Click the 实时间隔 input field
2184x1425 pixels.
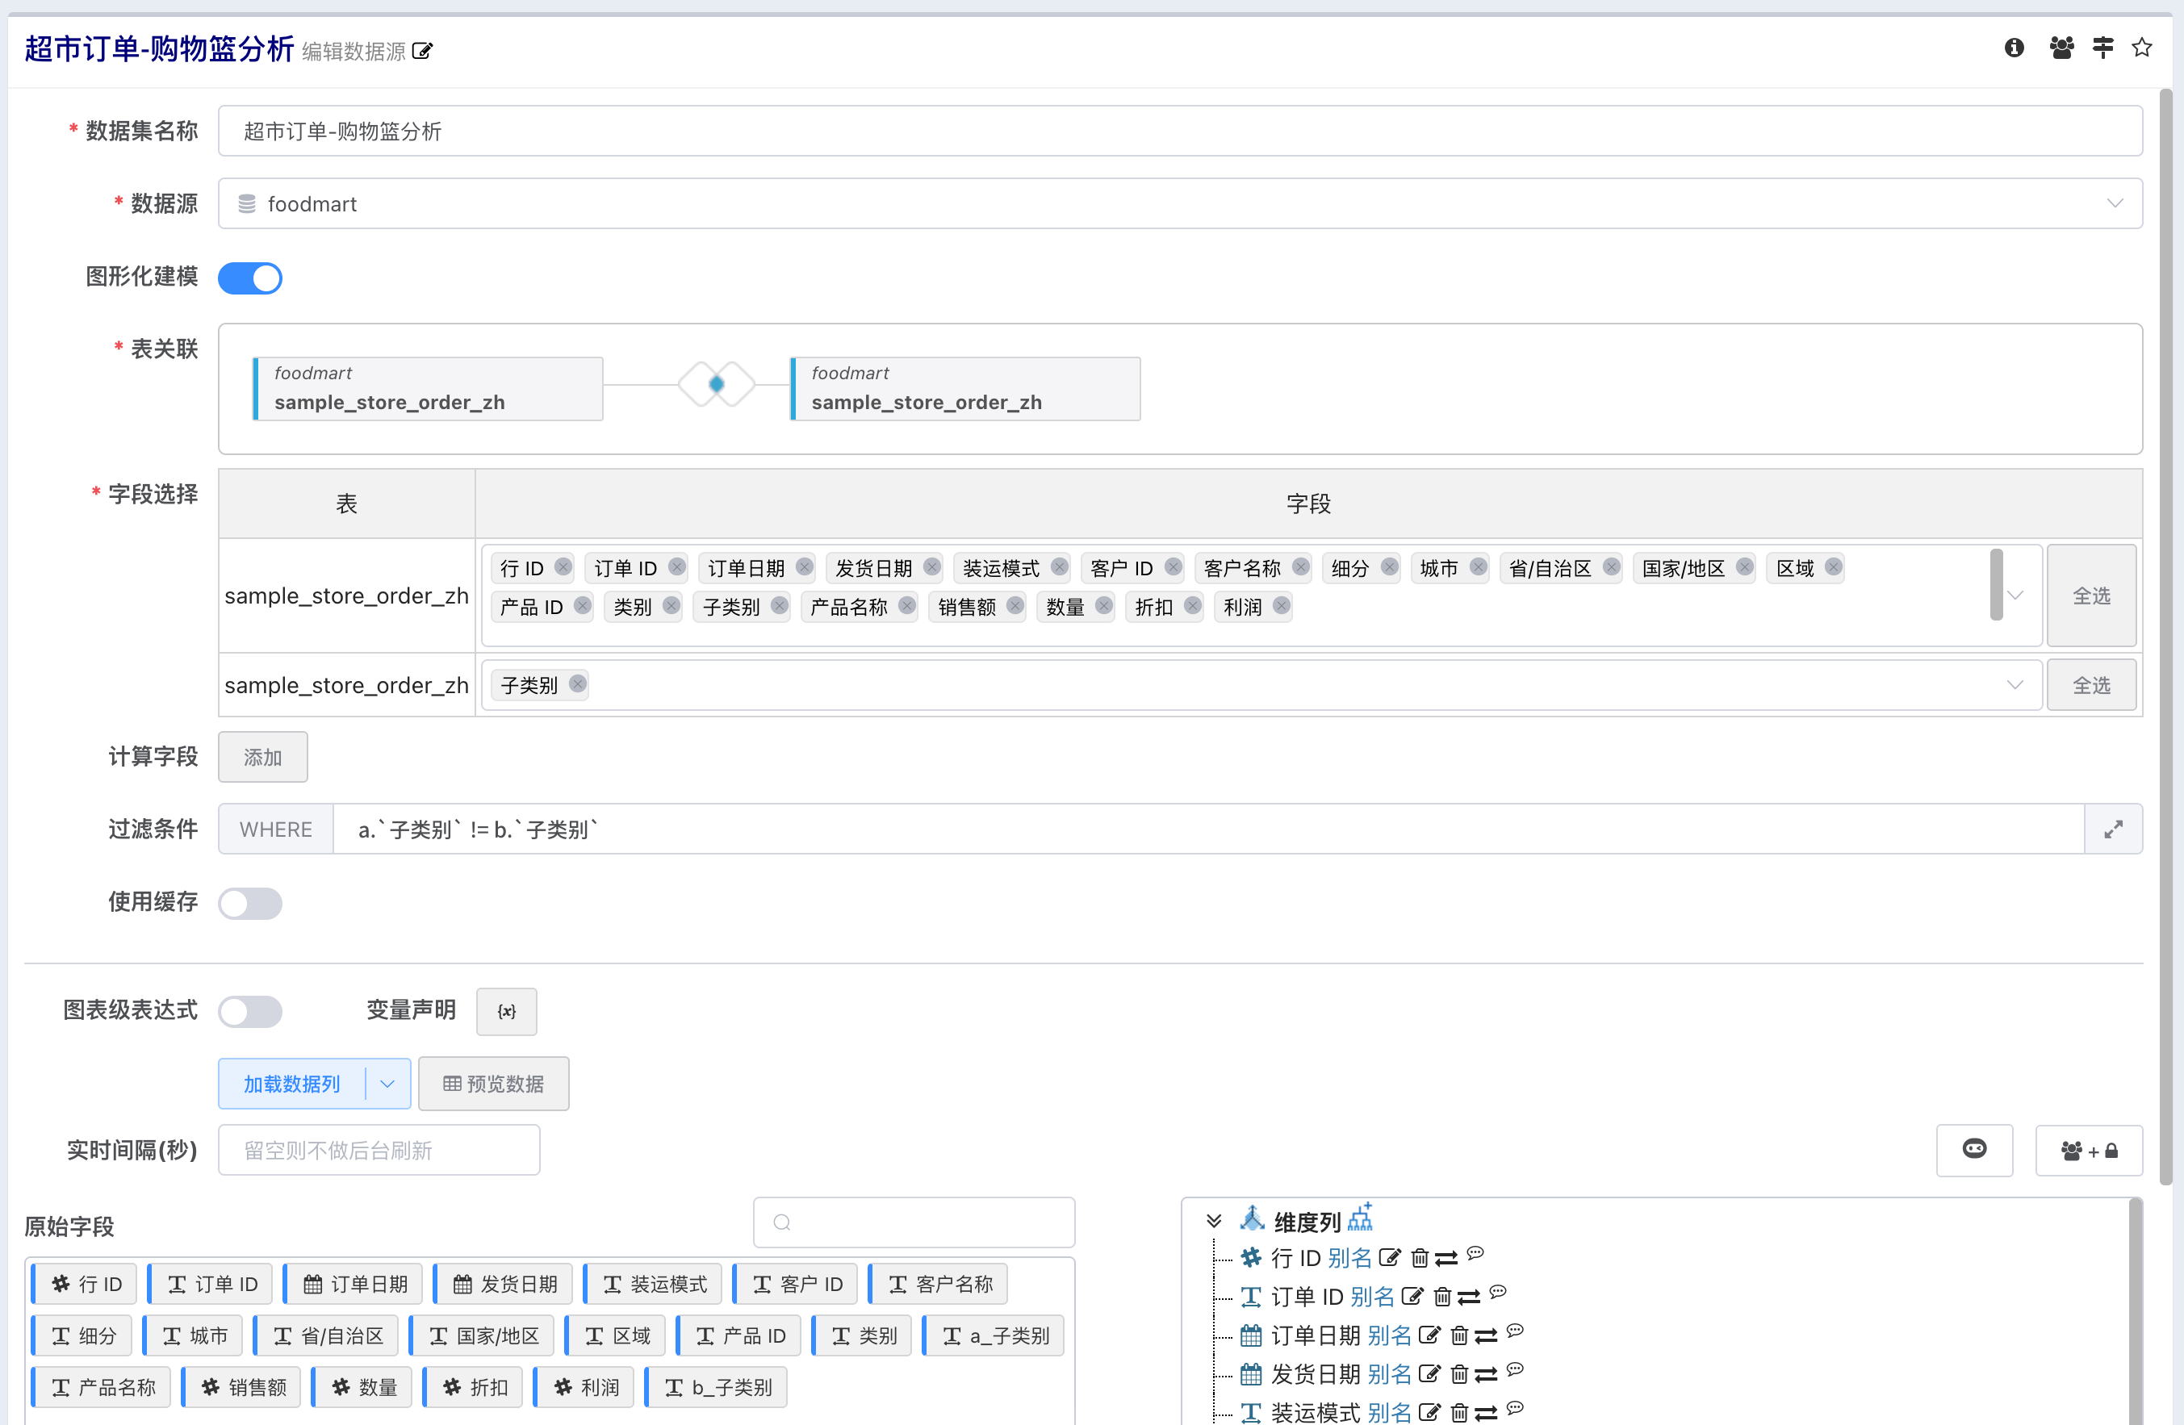(x=379, y=1150)
